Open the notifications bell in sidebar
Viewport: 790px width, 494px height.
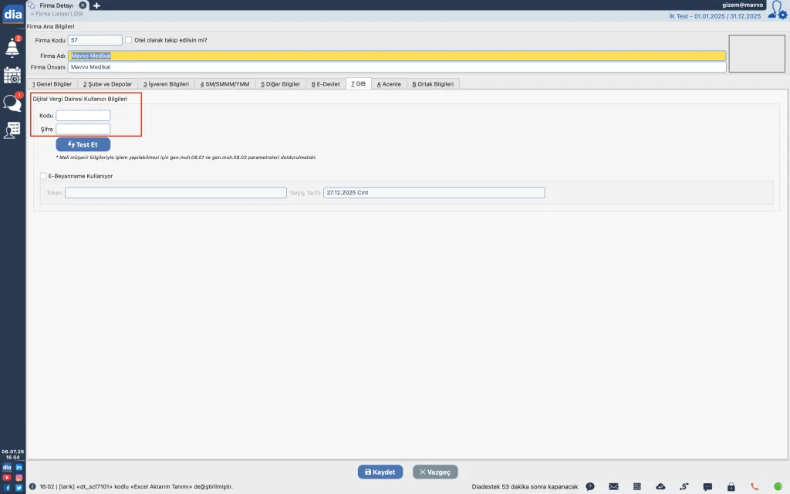[x=12, y=47]
